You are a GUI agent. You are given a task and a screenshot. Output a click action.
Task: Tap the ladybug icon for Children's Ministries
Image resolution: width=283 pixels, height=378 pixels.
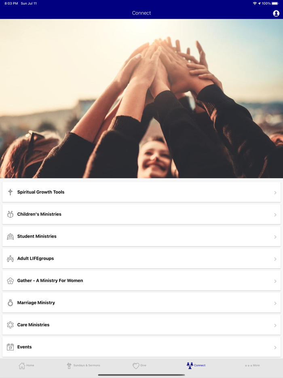[10, 214]
